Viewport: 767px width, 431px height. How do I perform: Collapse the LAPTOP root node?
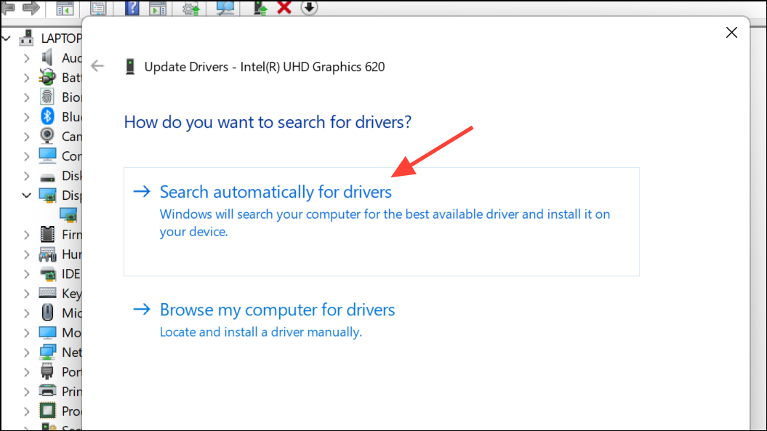pos(7,37)
